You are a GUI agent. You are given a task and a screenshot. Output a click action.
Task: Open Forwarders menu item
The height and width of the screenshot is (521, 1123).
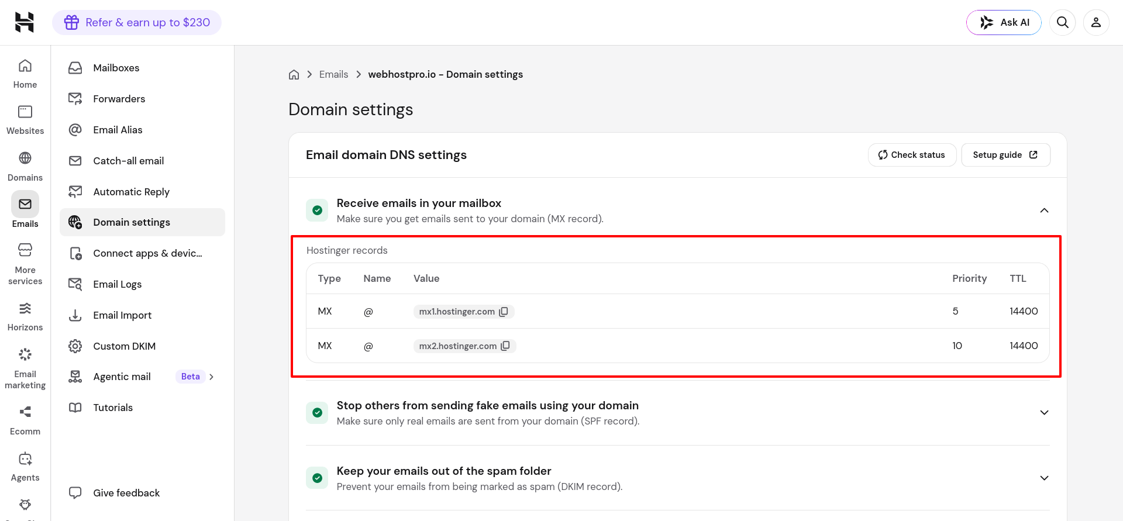coord(142,99)
